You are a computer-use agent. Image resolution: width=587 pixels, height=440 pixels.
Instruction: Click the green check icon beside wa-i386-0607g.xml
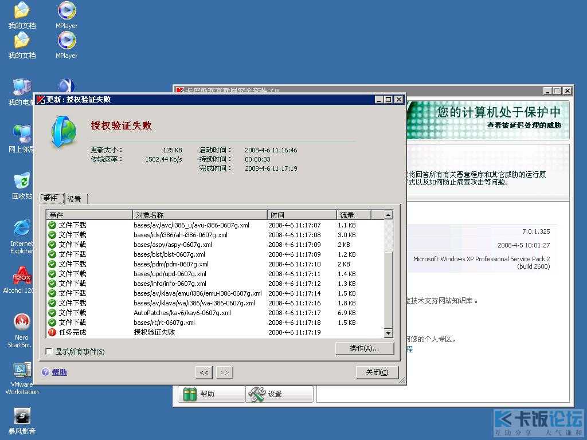click(x=52, y=302)
